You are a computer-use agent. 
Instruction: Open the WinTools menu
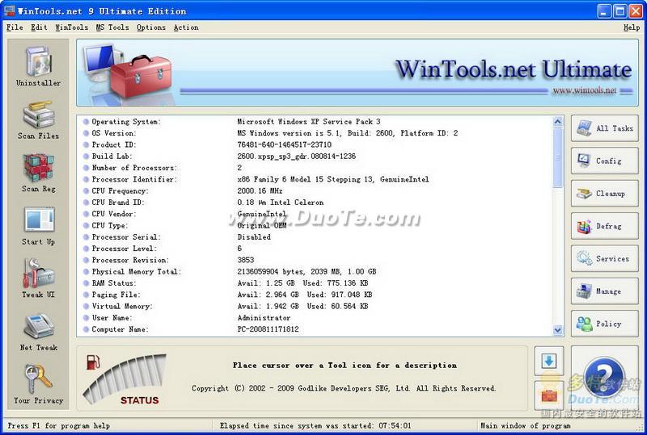click(71, 27)
